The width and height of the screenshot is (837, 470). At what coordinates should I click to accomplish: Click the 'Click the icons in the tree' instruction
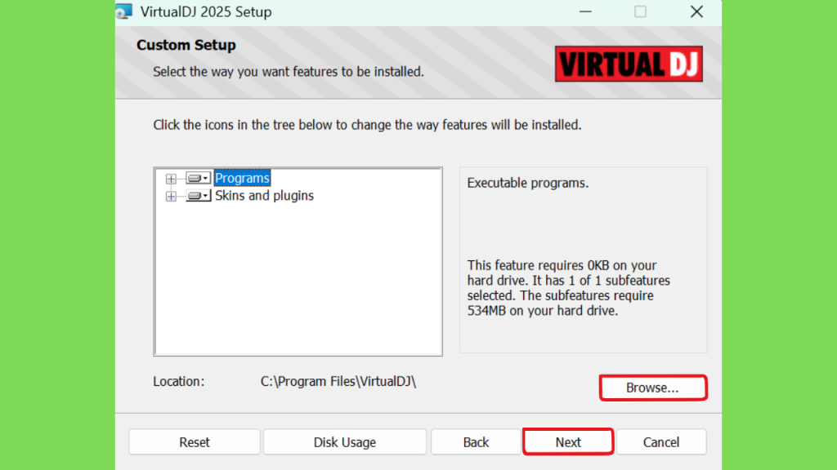[x=367, y=125]
